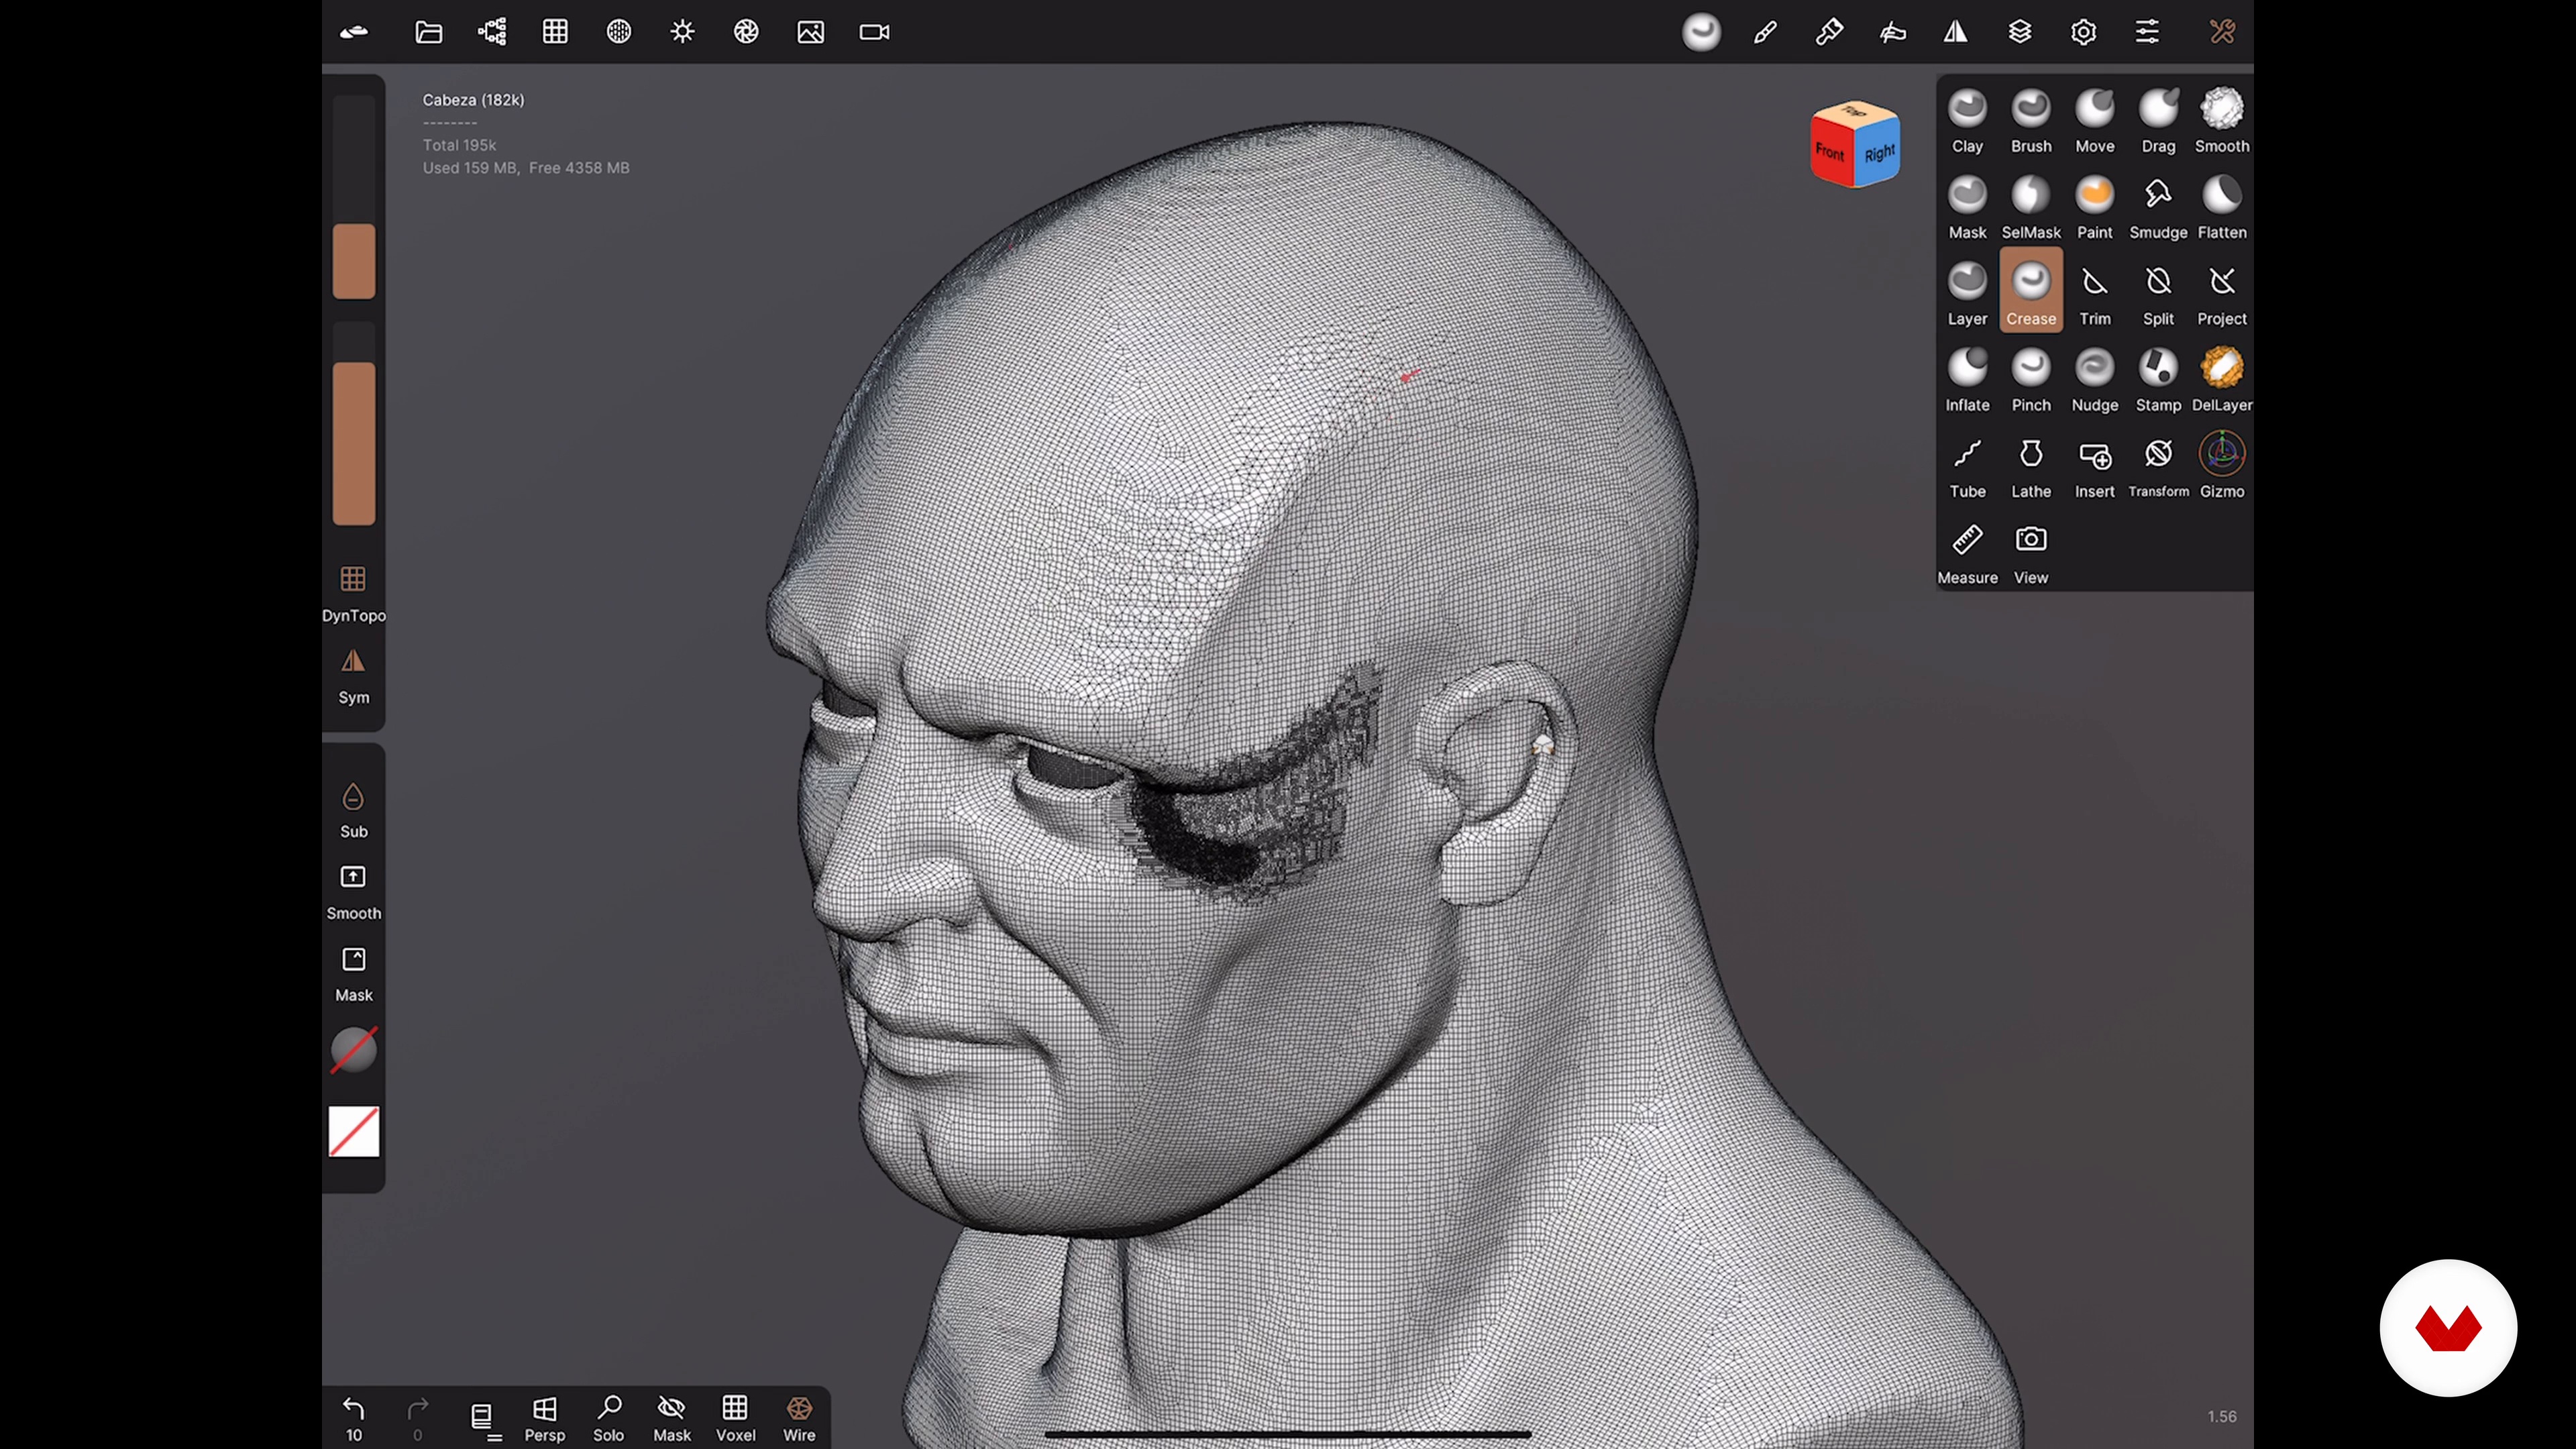Image resolution: width=2576 pixels, height=1449 pixels.
Task: Select the Move tool
Action: click(x=2095, y=120)
